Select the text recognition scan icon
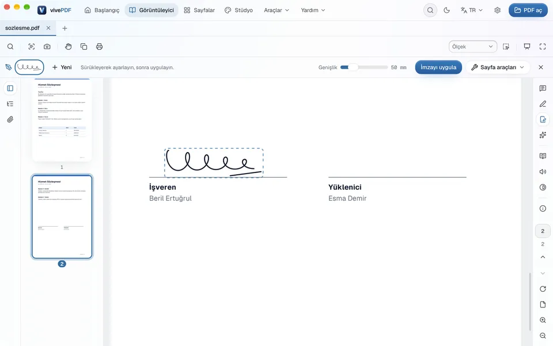553x346 pixels. [x=31, y=47]
